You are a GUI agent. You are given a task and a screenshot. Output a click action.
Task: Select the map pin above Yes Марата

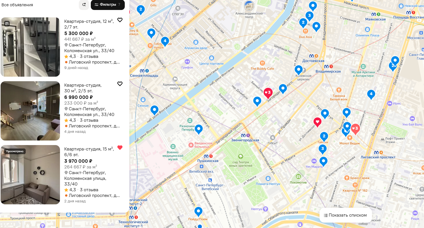click(x=323, y=161)
